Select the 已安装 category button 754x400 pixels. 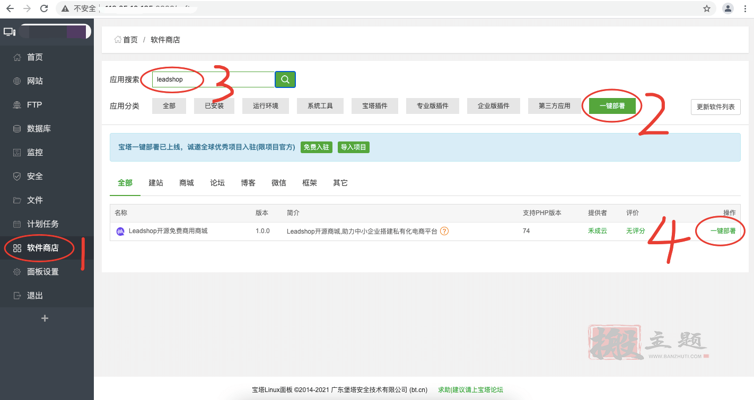click(x=214, y=106)
